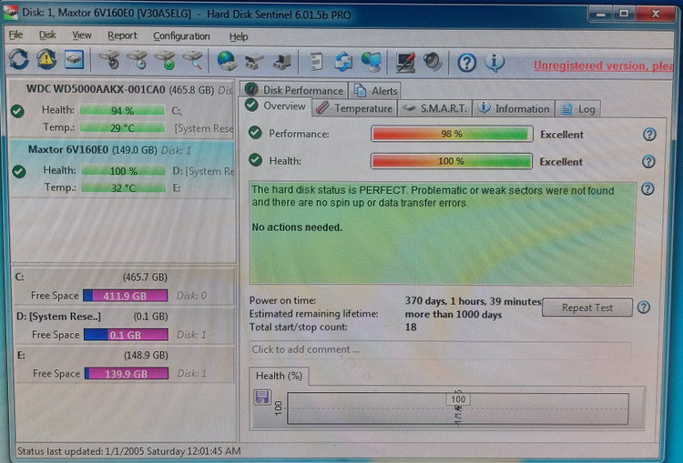Click the health graph area showing 100
Image resolution: width=683 pixels, height=463 pixels.
click(x=458, y=408)
